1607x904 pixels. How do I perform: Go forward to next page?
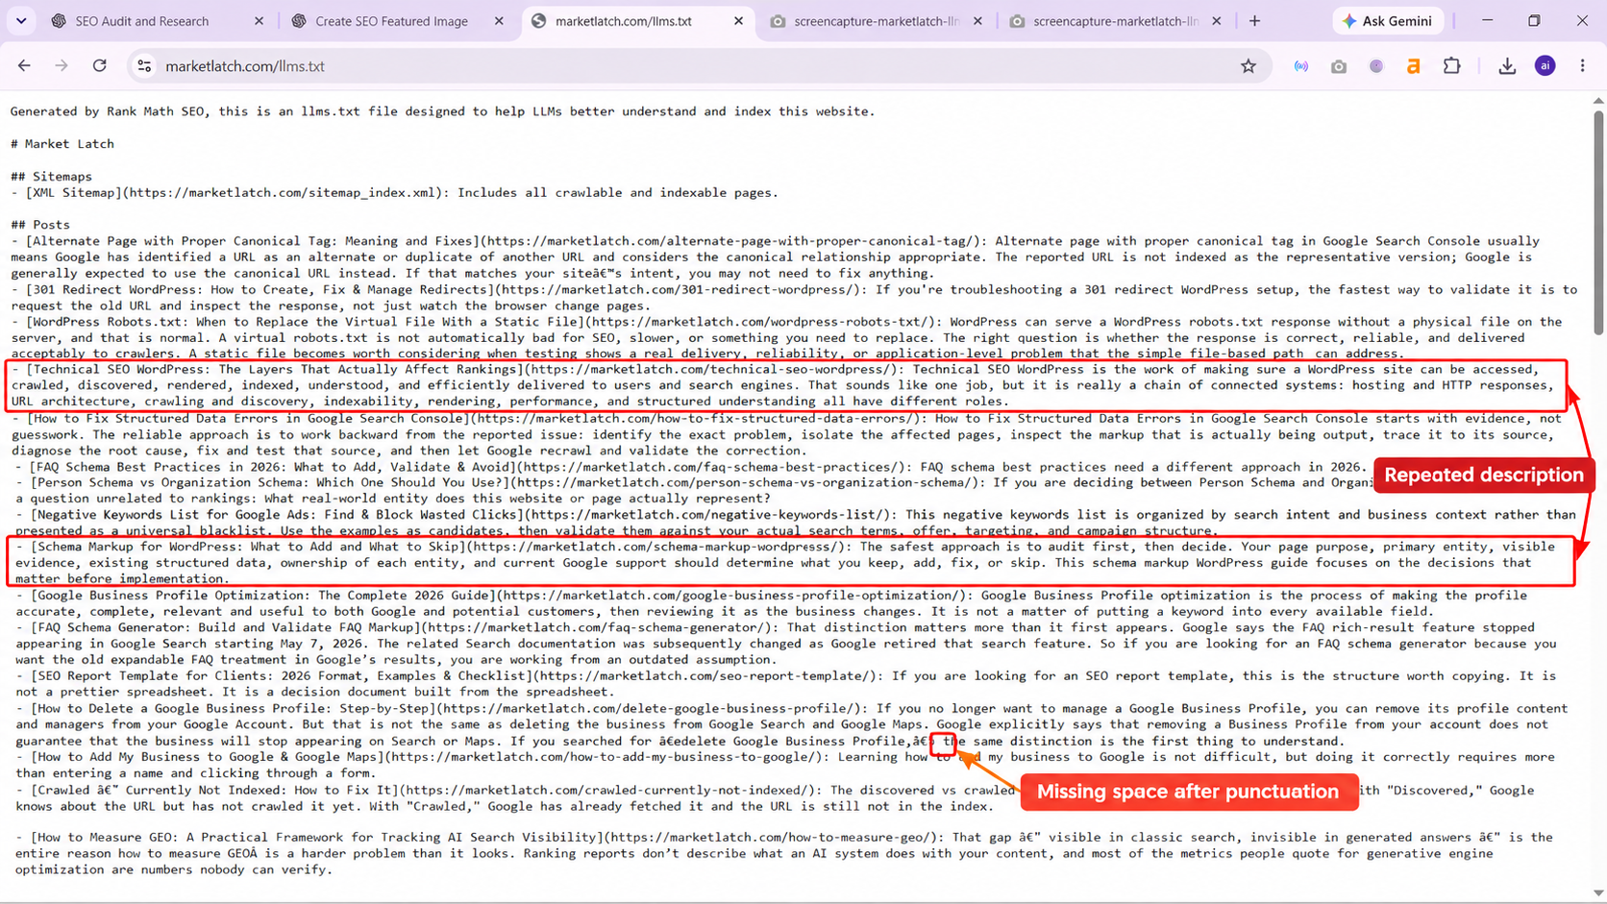[62, 66]
